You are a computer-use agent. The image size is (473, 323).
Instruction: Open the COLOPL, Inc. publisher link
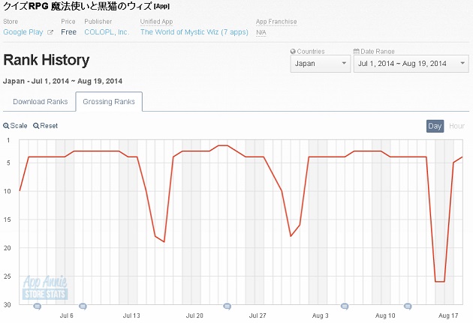click(106, 32)
